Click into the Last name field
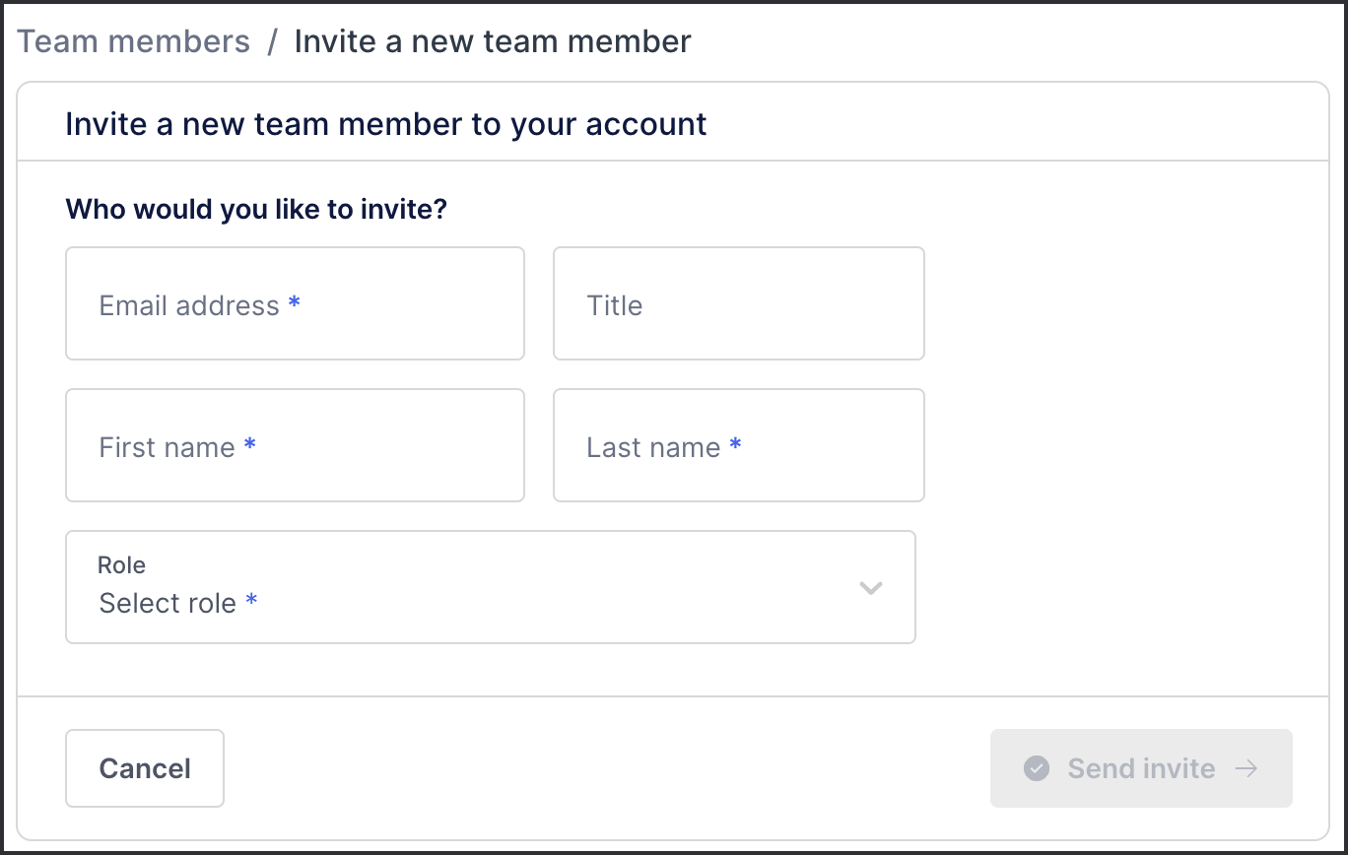Image resolution: width=1348 pixels, height=855 pixels. point(739,445)
